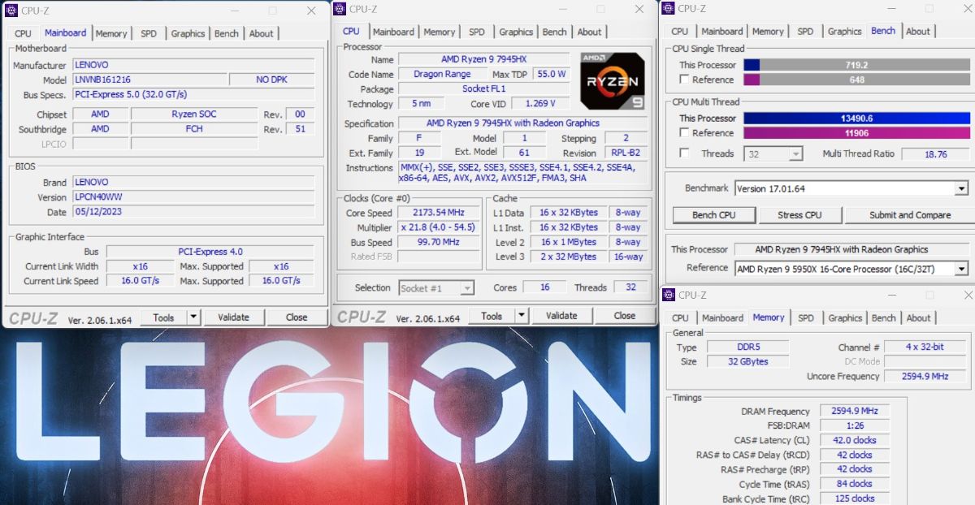Close the Mainboard window with the X icon
Screen dimensions: 975x505
[311, 11]
